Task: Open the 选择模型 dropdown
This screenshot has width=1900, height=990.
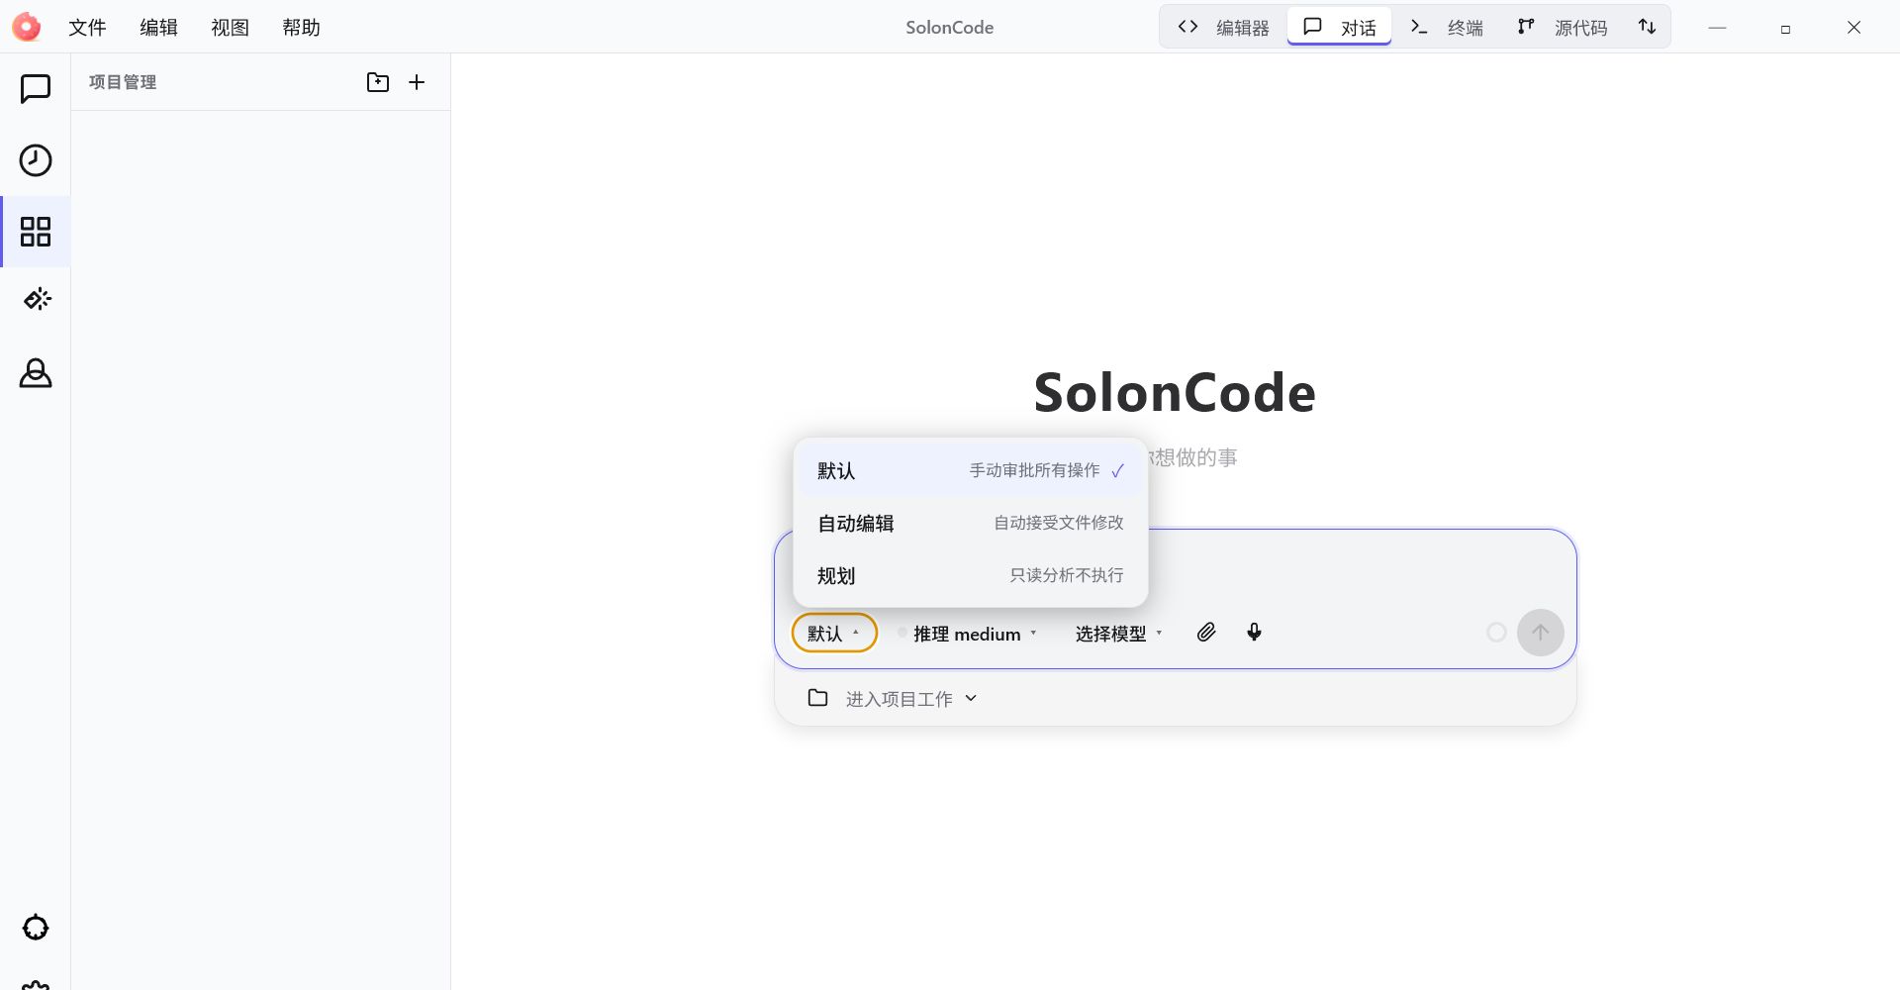Action: pyautogui.click(x=1119, y=634)
